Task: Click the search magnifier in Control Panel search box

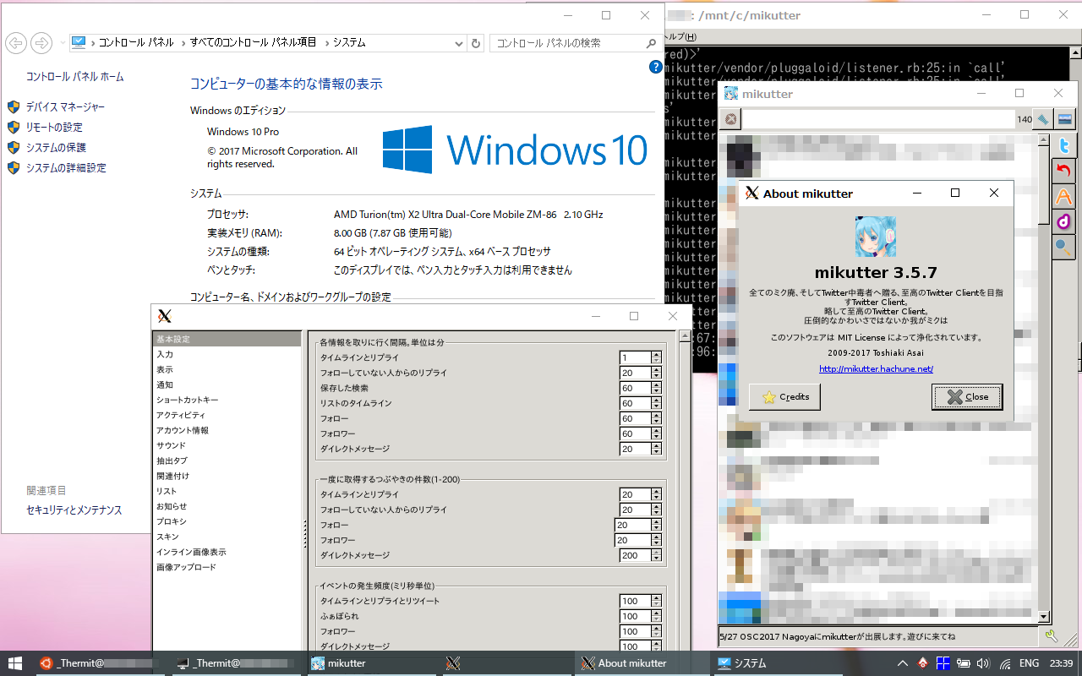Action: pyautogui.click(x=650, y=43)
